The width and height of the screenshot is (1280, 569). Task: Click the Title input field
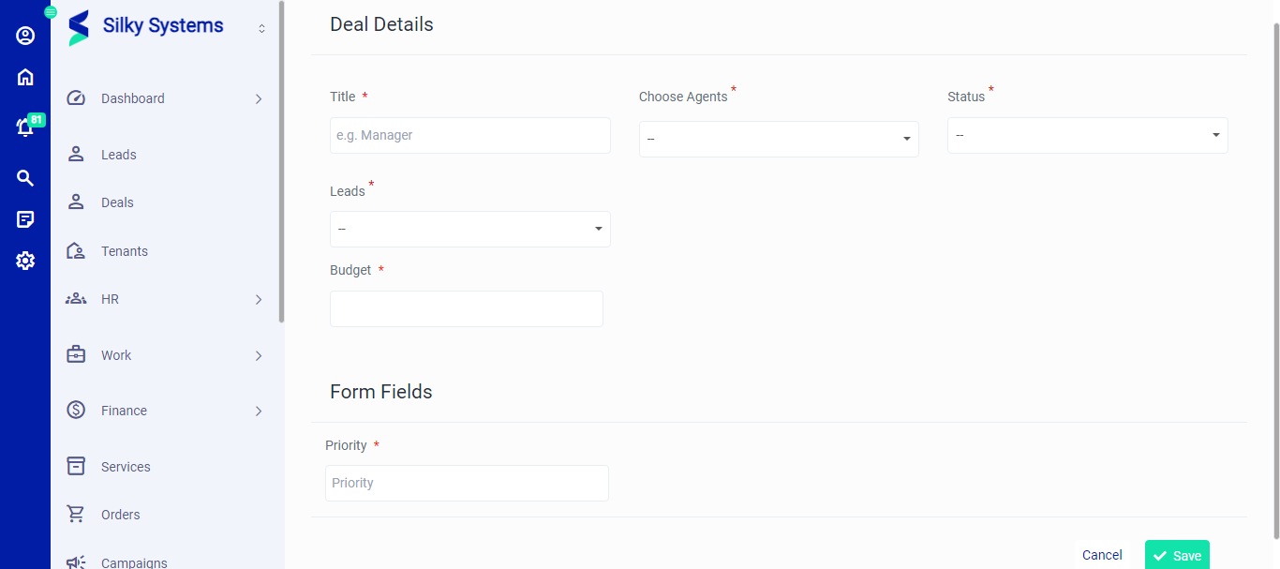click(x=469, y=135)
